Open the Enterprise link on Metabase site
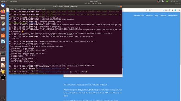This screenshot has height=101, width=181. point(163,15)
